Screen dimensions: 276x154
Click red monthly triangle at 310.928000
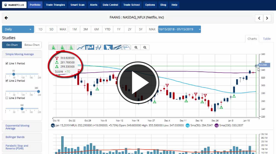coord(57,58)
